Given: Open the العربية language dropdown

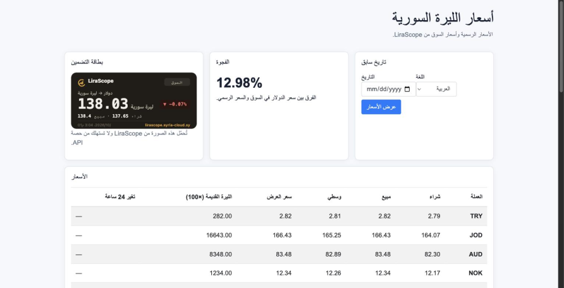Looking at the screenshot, I should [436, 89].
